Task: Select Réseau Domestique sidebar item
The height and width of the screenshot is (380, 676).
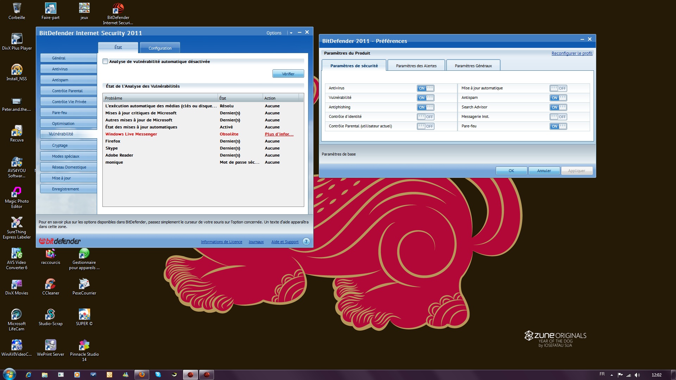Action: coord(68,167)
